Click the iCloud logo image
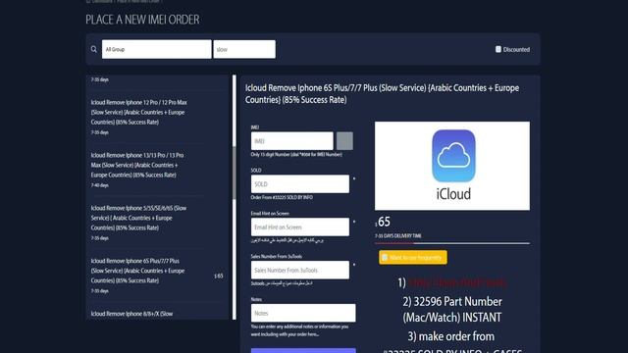 (x=452, y=166)
